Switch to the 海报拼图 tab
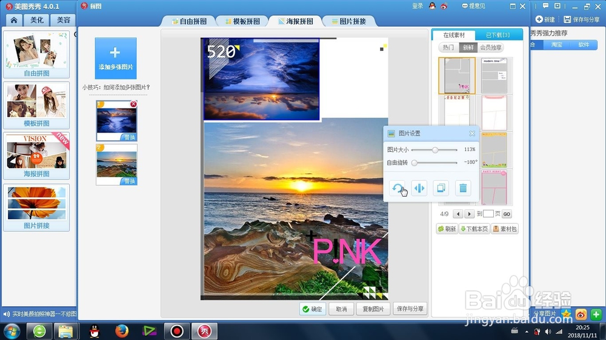606x340 pixels. pos(296,21)
